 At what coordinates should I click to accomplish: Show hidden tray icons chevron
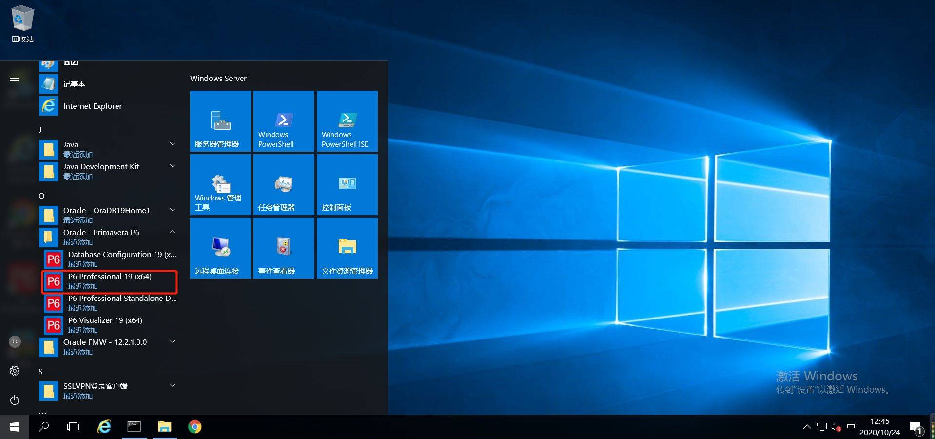pyautogui.click(x=807, y=427)
